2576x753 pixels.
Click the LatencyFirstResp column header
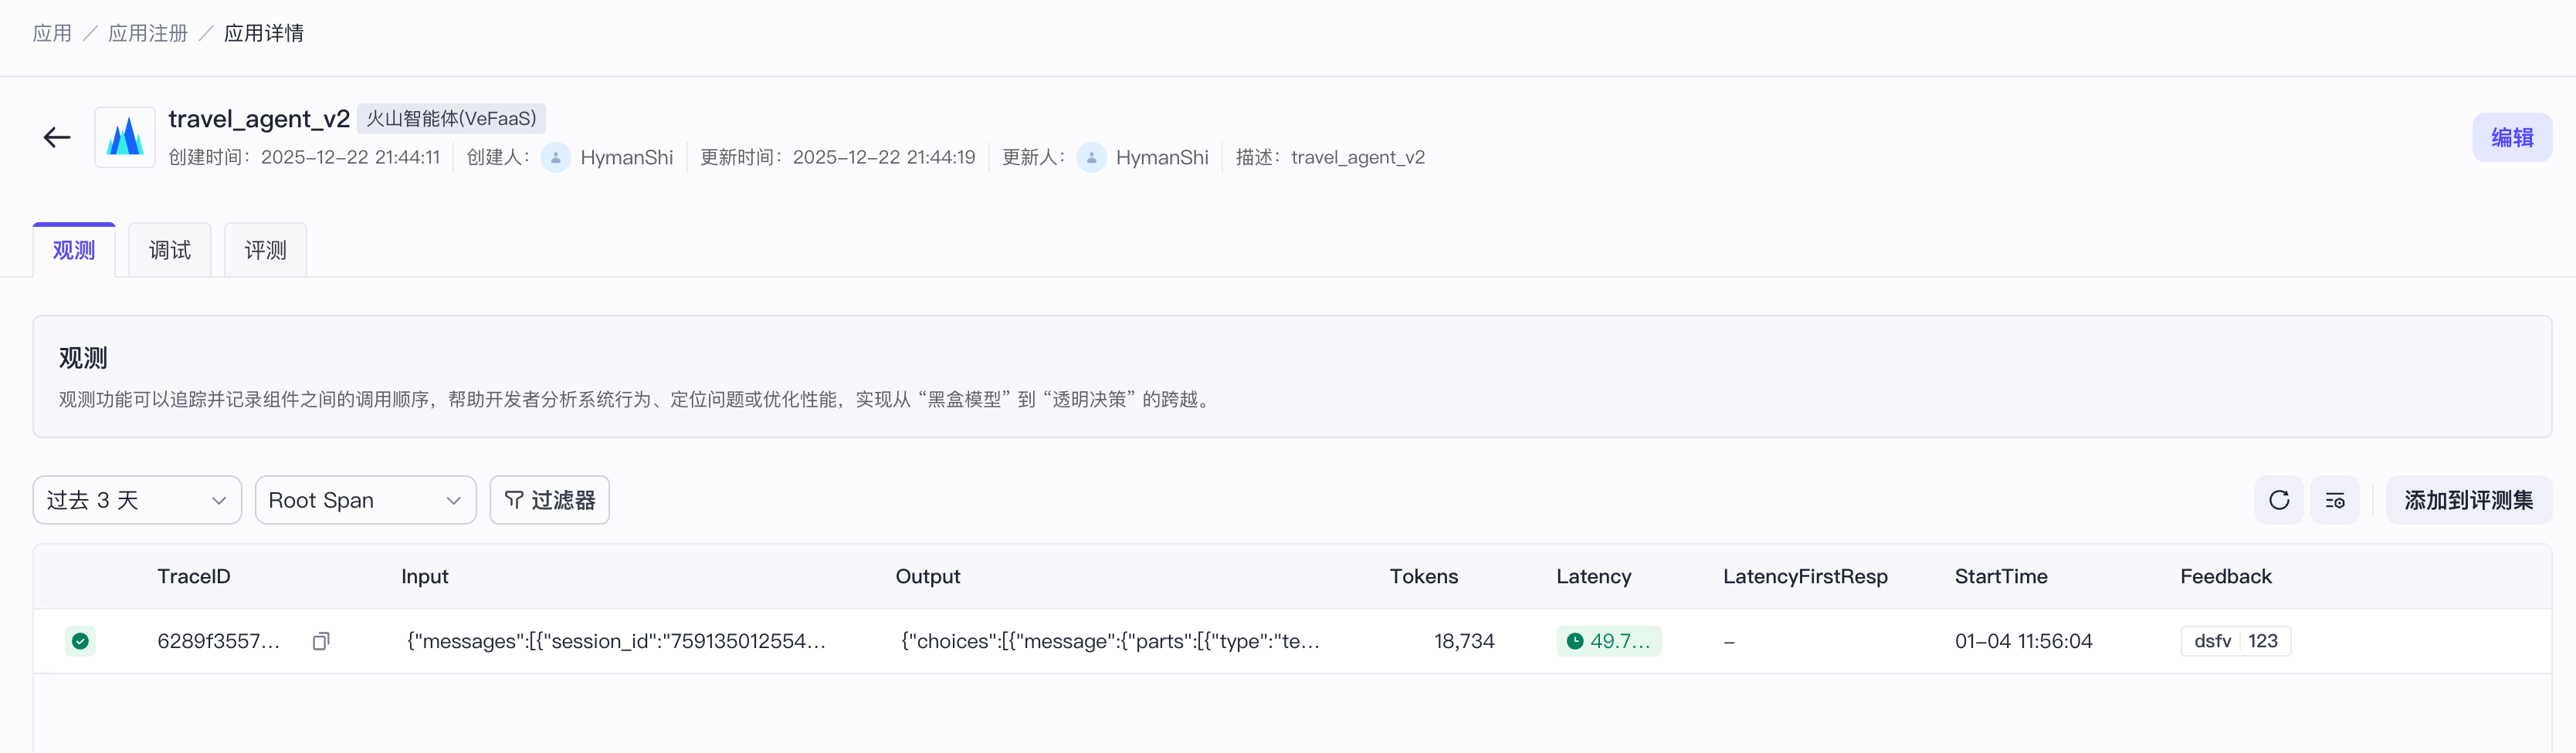(x=1805, y=576)
